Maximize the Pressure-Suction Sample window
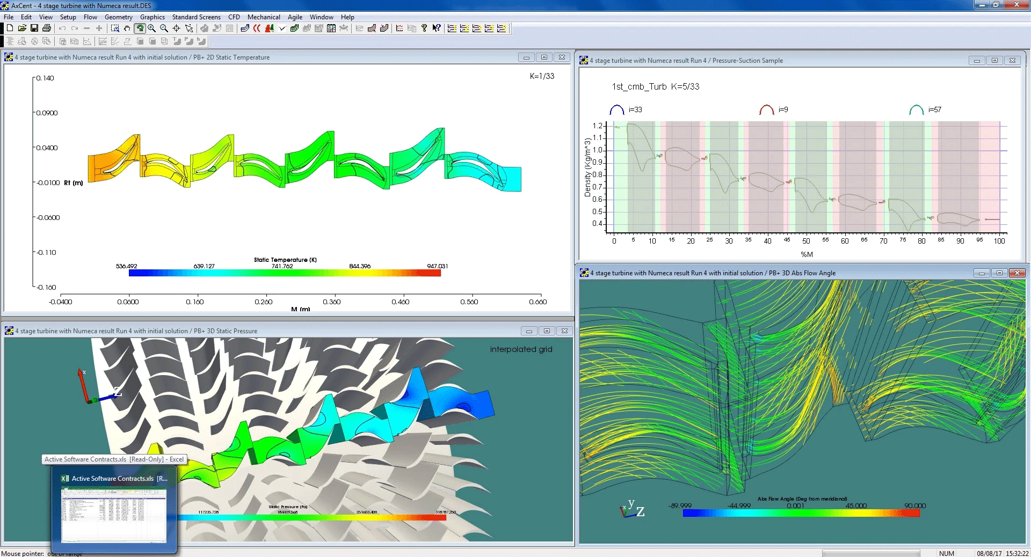This screenshot has width=1031, height=557. pyautogui.click(x=994, y=61)
